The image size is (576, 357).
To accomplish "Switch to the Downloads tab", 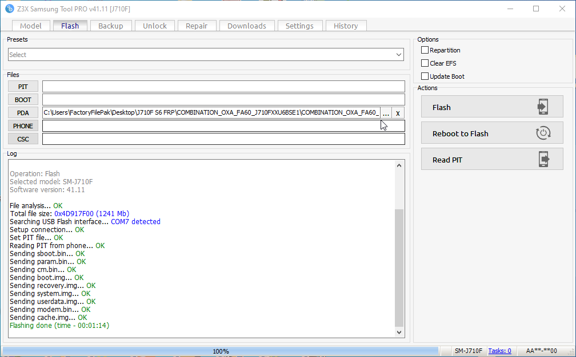I will [246, 26].
